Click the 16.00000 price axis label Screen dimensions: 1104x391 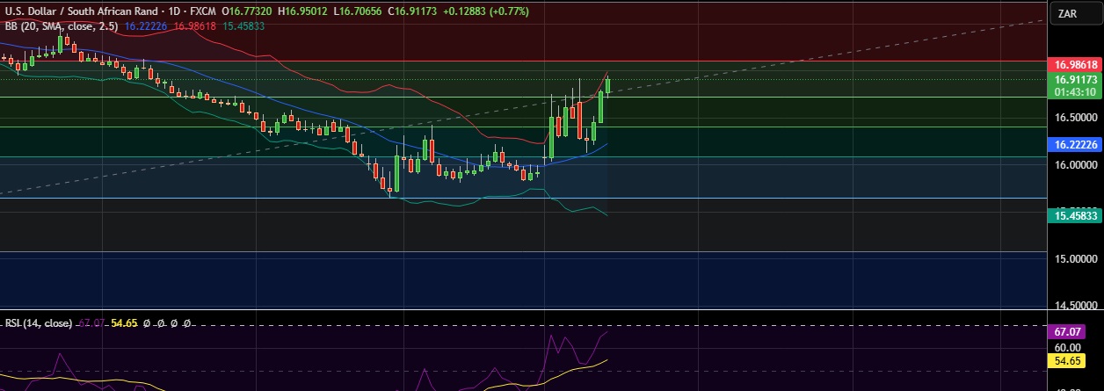click(1077, 164)
